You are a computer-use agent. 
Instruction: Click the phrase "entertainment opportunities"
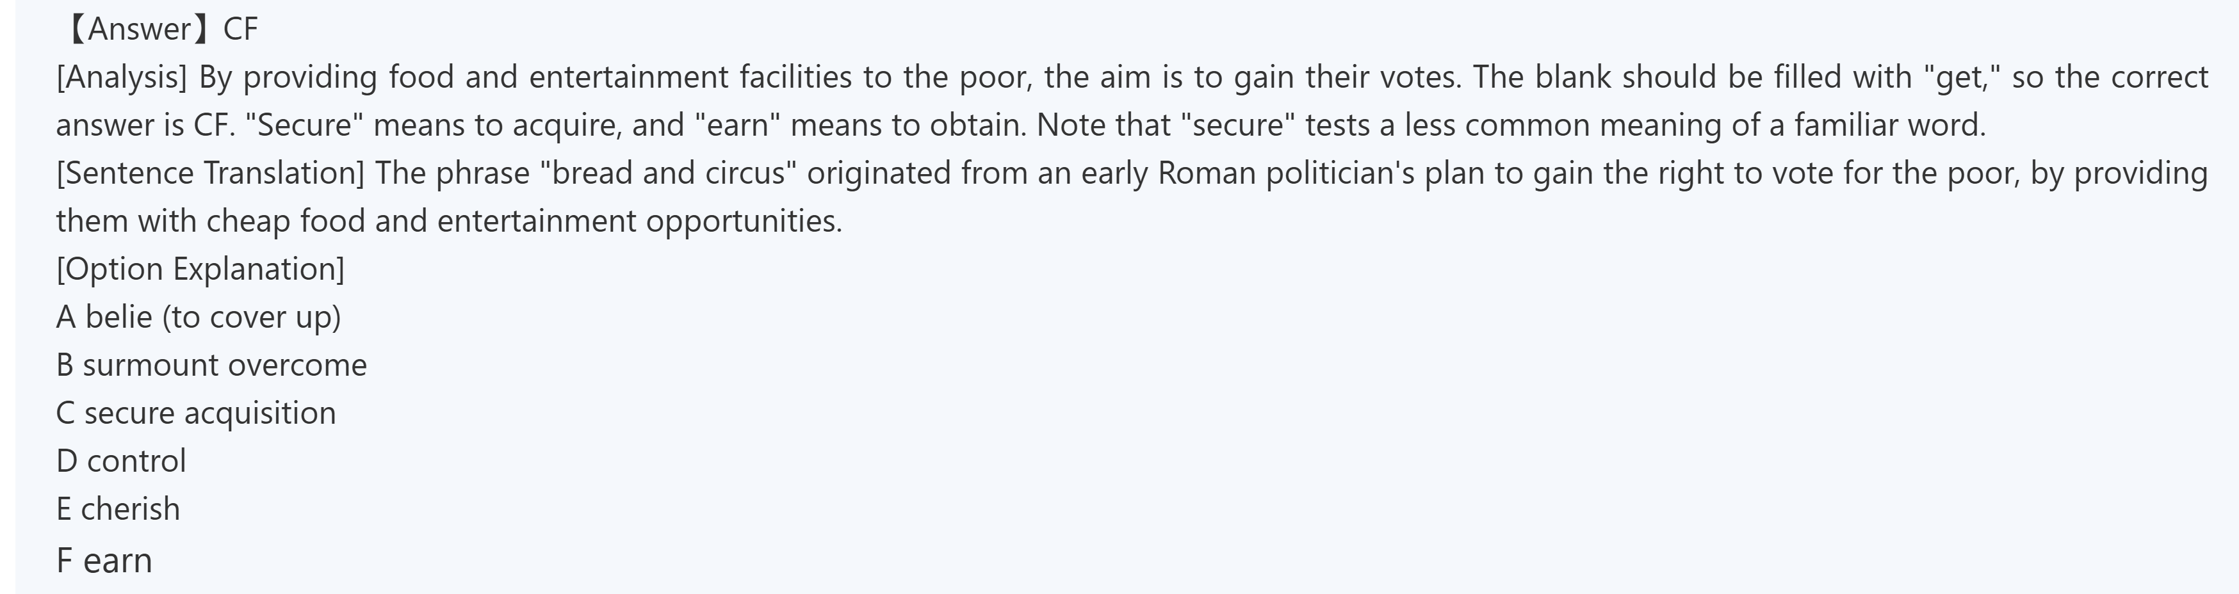pos(639,221)
